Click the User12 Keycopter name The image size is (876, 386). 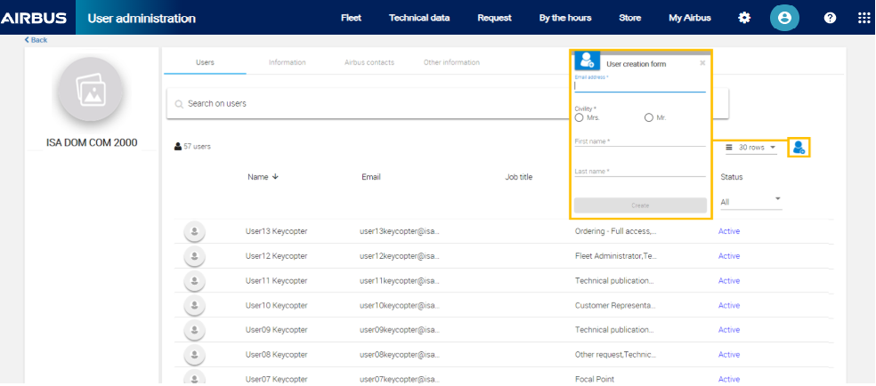tap(276, 256)
